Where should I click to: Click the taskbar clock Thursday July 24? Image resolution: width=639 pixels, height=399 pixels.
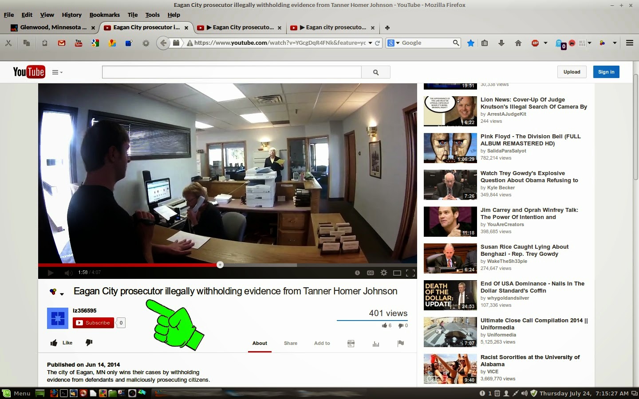(x=584, y=393)
